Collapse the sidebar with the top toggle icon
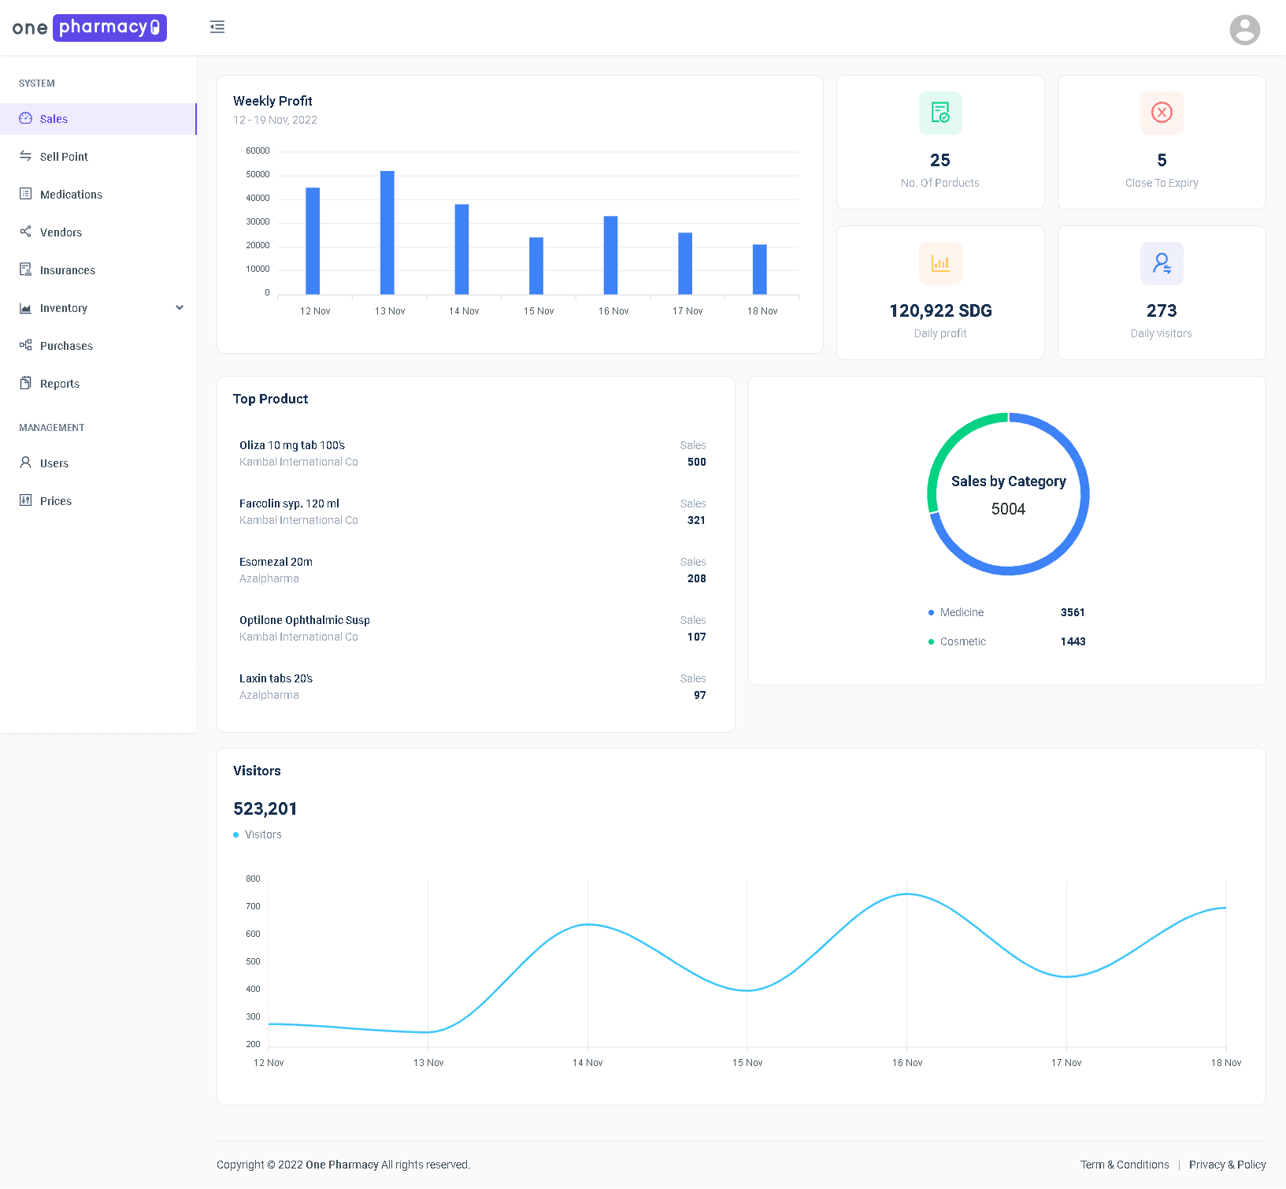This screenshot has width=1286, height=1189. tap(217, 27)
